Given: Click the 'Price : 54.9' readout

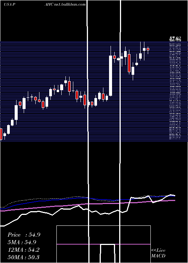Looking at the screenshot, I should [x=24, y=235].
